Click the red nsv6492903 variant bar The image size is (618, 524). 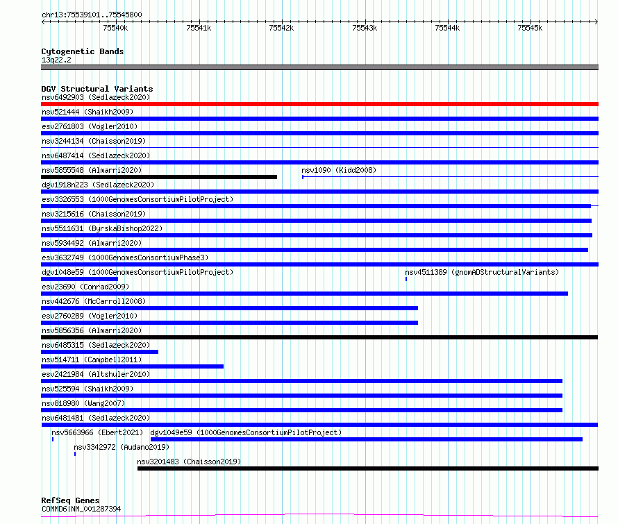tap(319, 104)
